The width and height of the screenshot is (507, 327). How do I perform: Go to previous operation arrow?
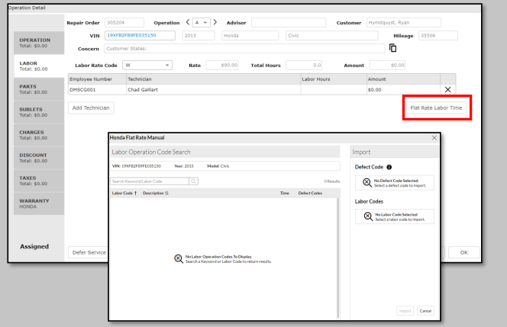(187, 21)
